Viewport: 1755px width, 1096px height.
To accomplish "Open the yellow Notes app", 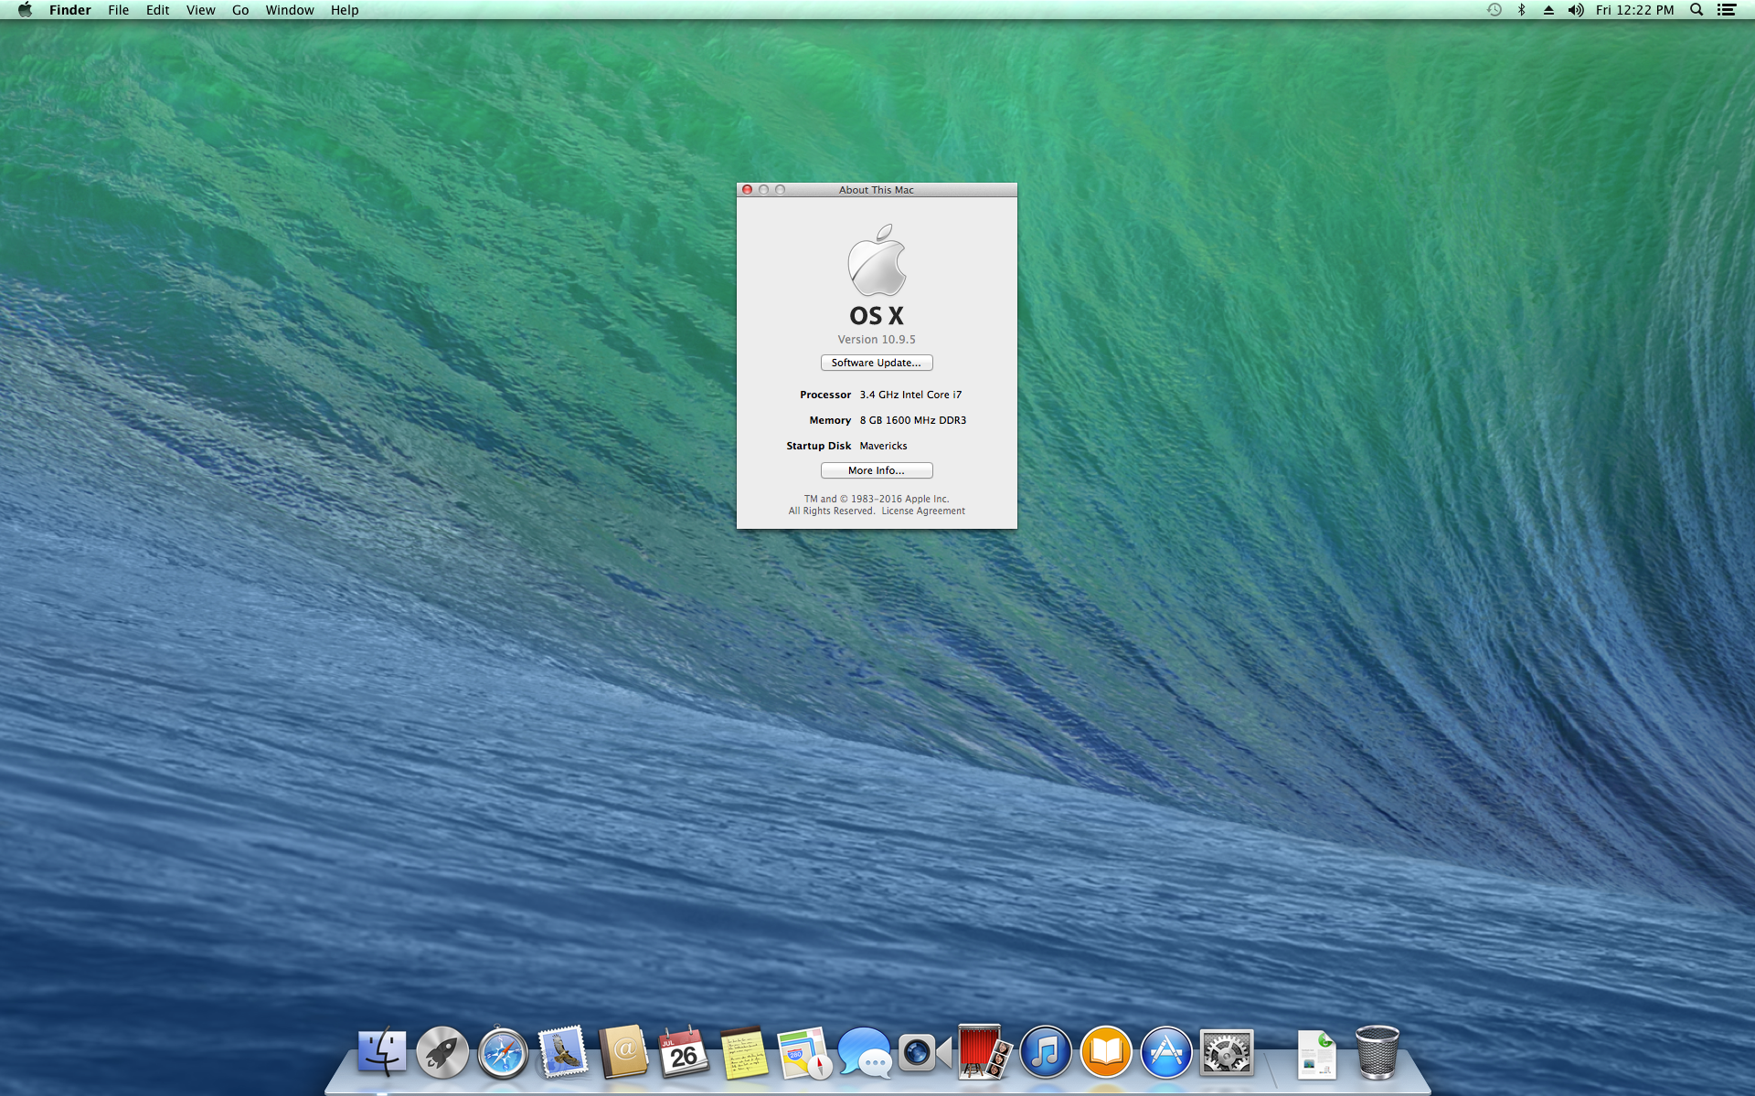I will pyautogui.click(x=744, y=1052).
